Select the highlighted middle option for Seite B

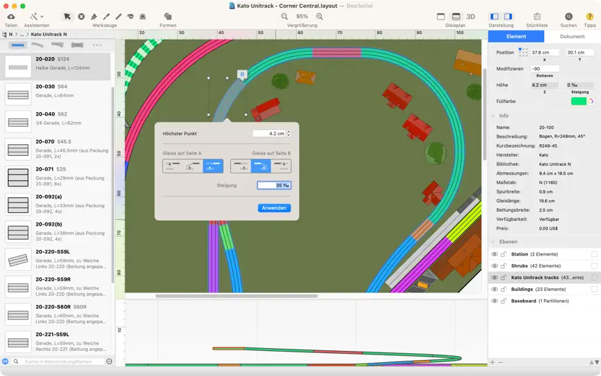261,166
